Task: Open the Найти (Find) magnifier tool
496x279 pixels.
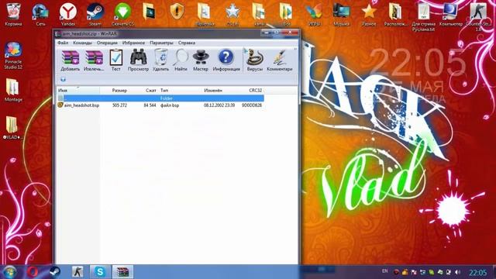Action: pos(181,60)
